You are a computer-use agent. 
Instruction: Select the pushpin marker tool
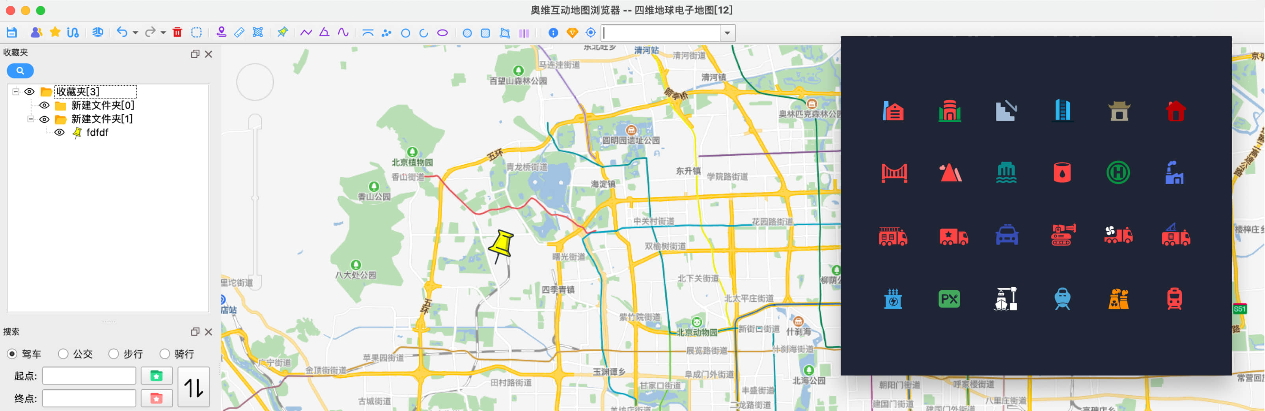click(x=282, y=33)
